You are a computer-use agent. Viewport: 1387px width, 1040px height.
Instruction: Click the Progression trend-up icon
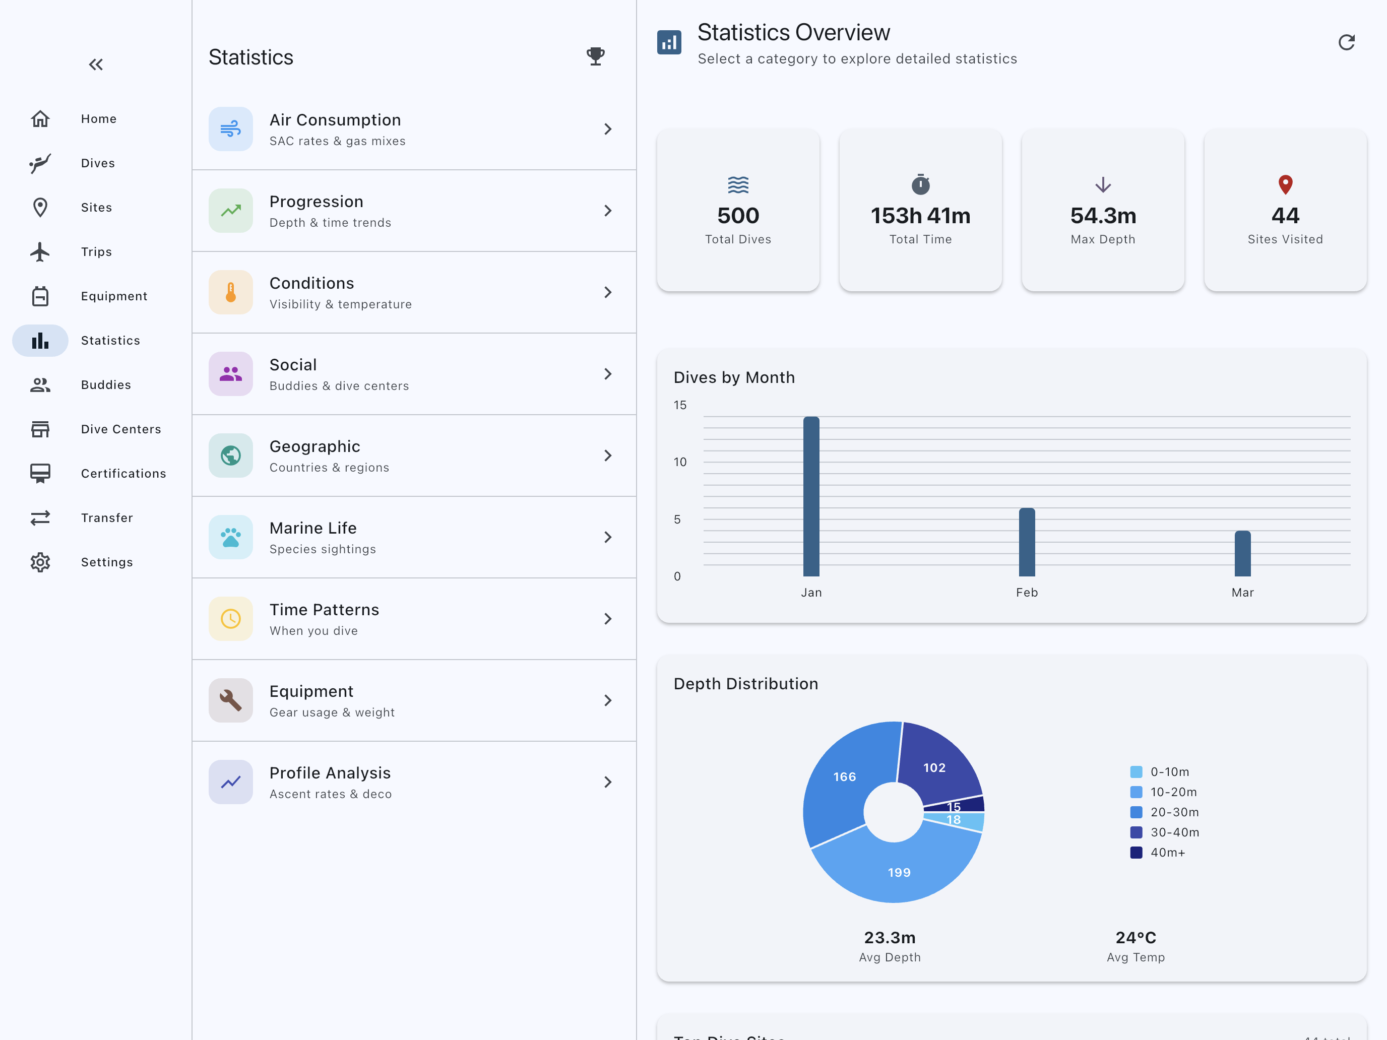click(x=231, y=211)
